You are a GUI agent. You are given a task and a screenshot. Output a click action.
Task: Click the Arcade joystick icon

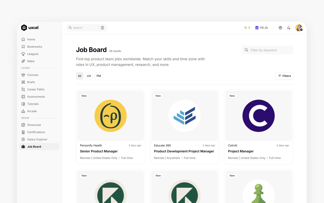pyautogui.click(x=23, y=111)
